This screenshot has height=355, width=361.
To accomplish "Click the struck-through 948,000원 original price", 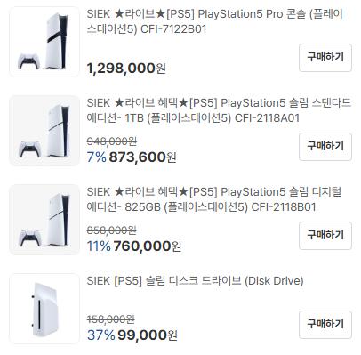I will [x=112, y=141].
